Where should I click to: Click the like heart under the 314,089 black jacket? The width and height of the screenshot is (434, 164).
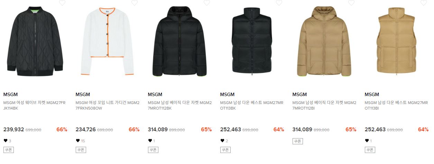coord(150,141)
